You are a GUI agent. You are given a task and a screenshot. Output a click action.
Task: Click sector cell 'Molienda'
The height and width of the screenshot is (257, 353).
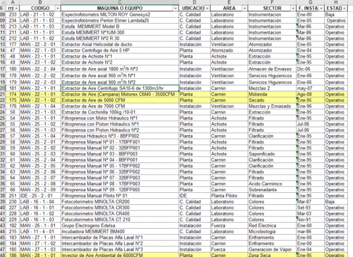coord(272,94)
